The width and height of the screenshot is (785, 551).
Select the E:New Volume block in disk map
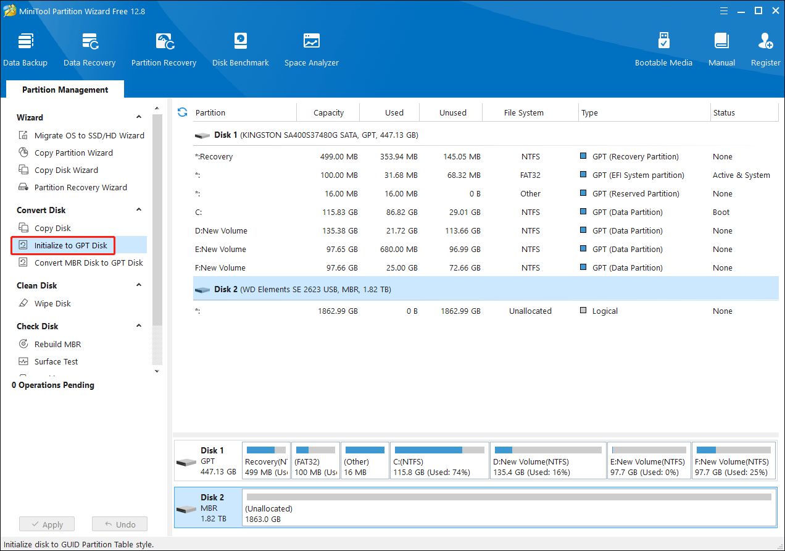(x=649, y=460)
